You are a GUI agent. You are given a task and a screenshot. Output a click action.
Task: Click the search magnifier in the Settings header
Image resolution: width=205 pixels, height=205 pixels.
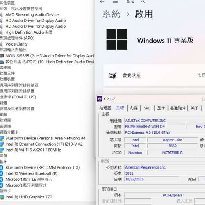pos(143,1)
